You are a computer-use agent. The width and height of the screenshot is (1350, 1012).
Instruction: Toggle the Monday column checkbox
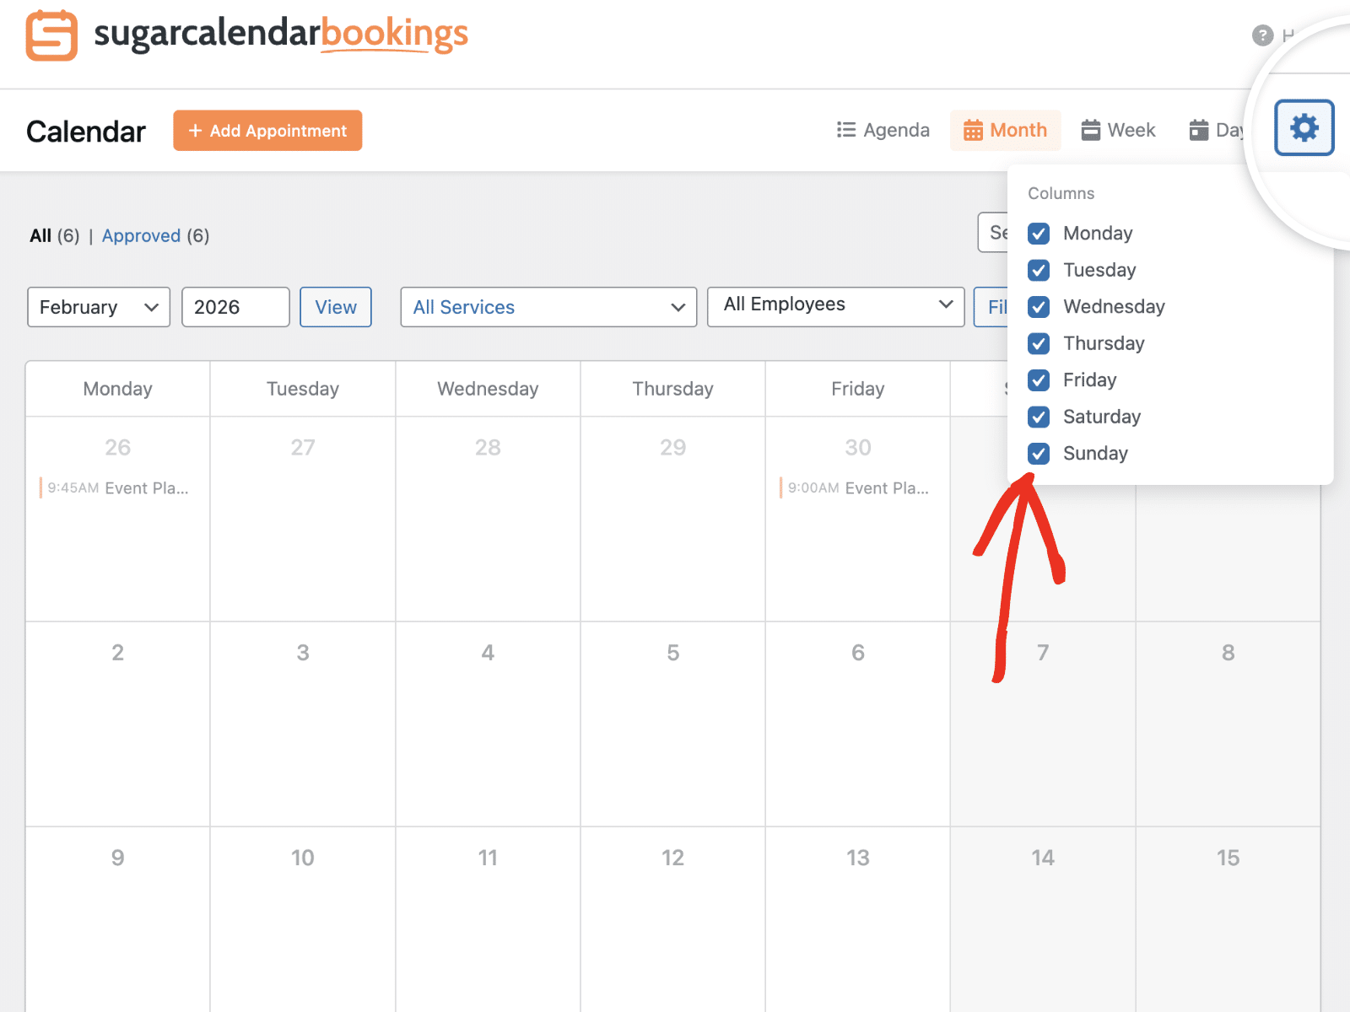point(1039,234)
